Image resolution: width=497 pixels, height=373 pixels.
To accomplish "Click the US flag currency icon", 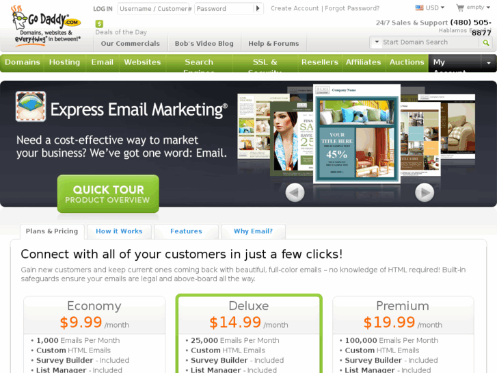I will [419, 8].
